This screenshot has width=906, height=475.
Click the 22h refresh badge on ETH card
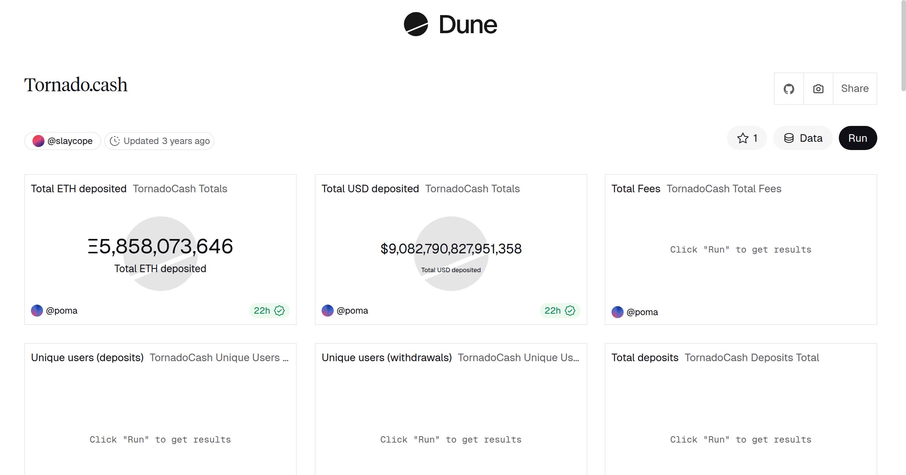pyautogui.click(x=262, y=311)
